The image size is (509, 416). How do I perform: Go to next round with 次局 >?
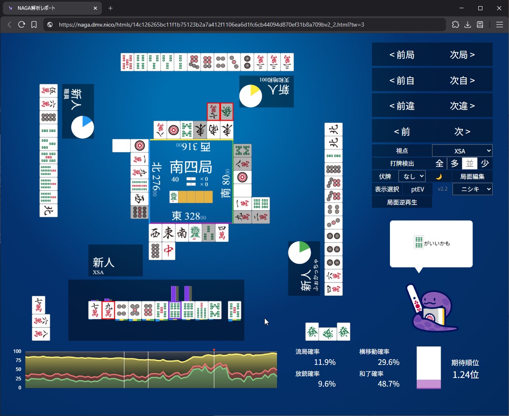tap(462, 55)
